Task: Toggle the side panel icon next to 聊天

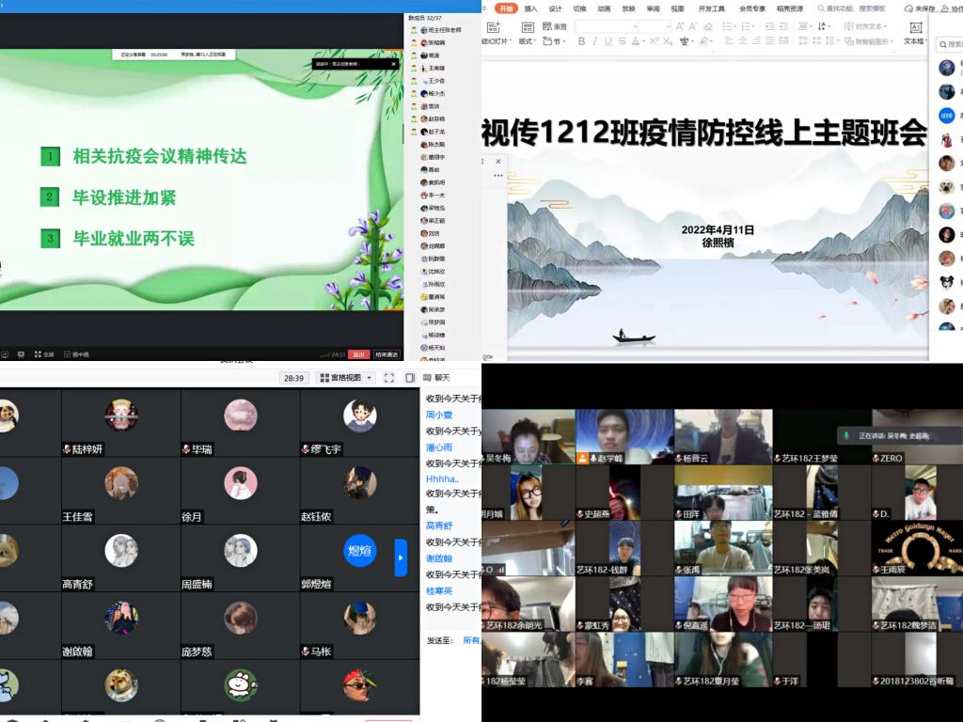Action: pyautogui.click(x=410, y=378)
